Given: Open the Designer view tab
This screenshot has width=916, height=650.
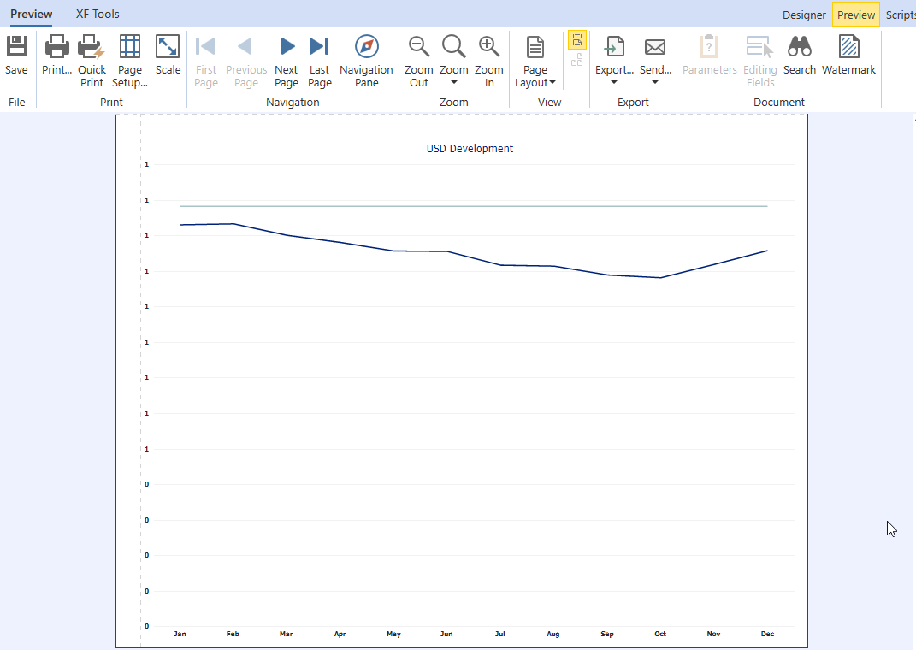Looking at the screenshot, I should tap(804, 15).
